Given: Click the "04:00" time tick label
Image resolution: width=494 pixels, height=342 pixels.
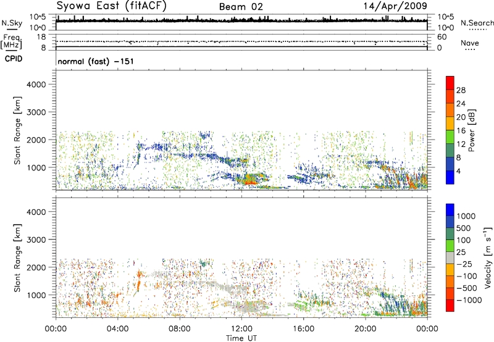Looking at the screenshot, I should [117, 329].
